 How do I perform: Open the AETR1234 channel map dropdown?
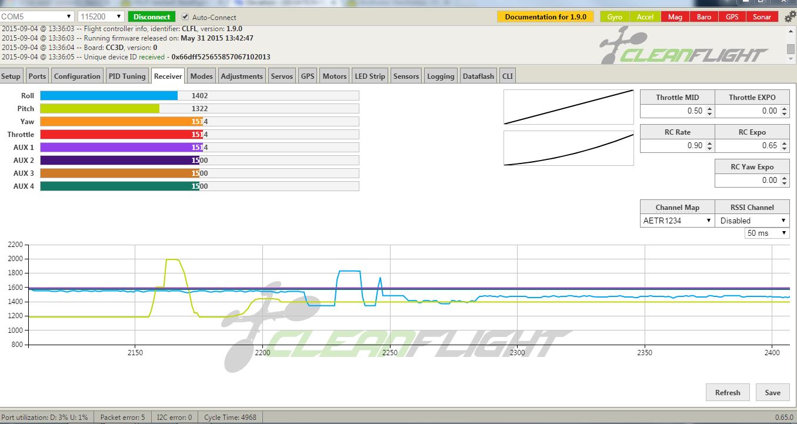(x=678, y=221)
